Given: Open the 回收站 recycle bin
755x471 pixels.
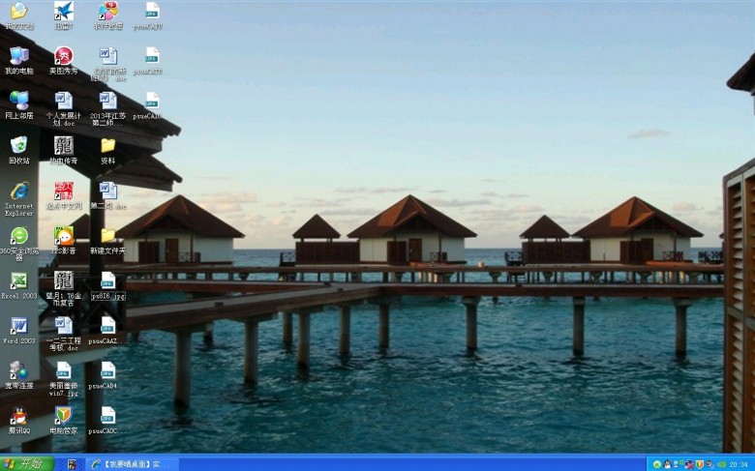Looking at the screenshot, I should (x=18, y=146).
